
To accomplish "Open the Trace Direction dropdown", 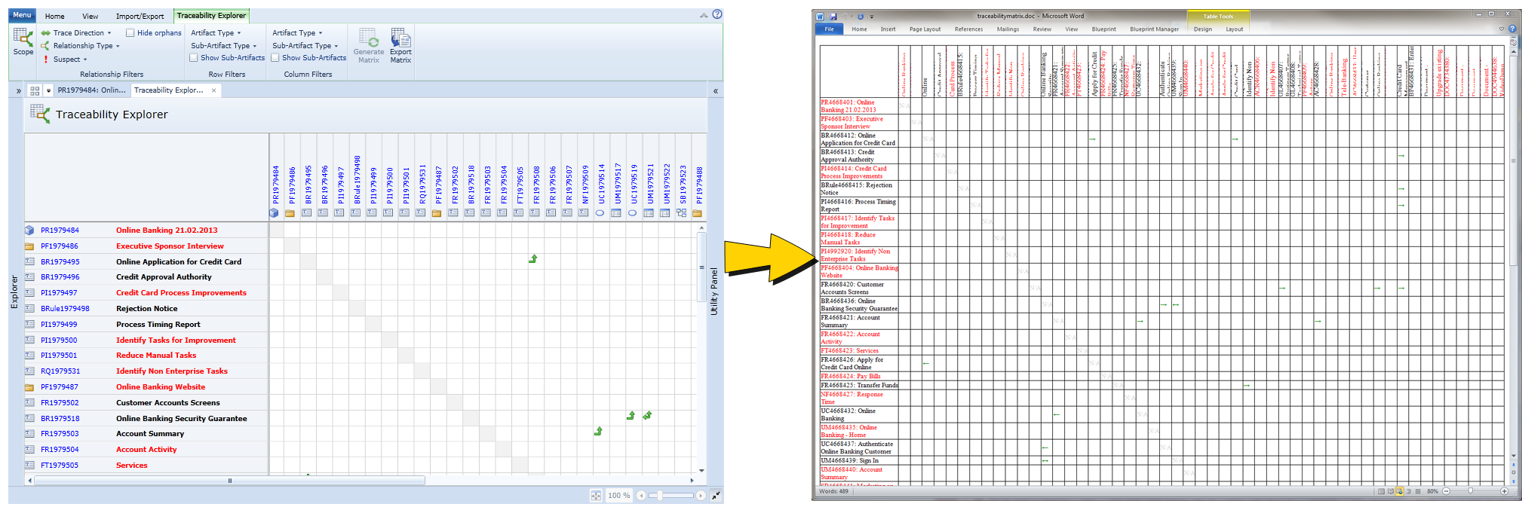I will pos(76,33).
